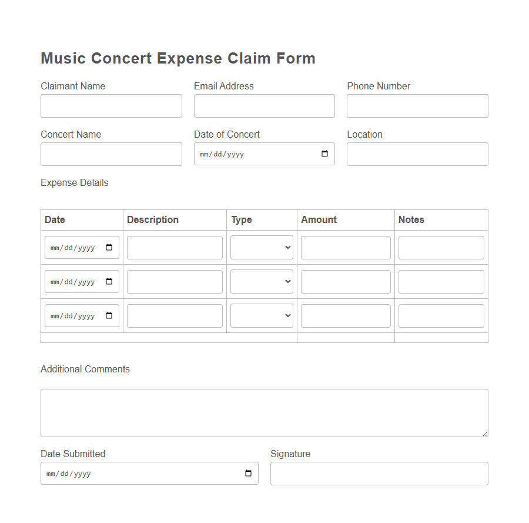Select the Notes field in the first expense row
This screenshot has width=529, height=523.
pyautogui.click(x=441, y=247)
